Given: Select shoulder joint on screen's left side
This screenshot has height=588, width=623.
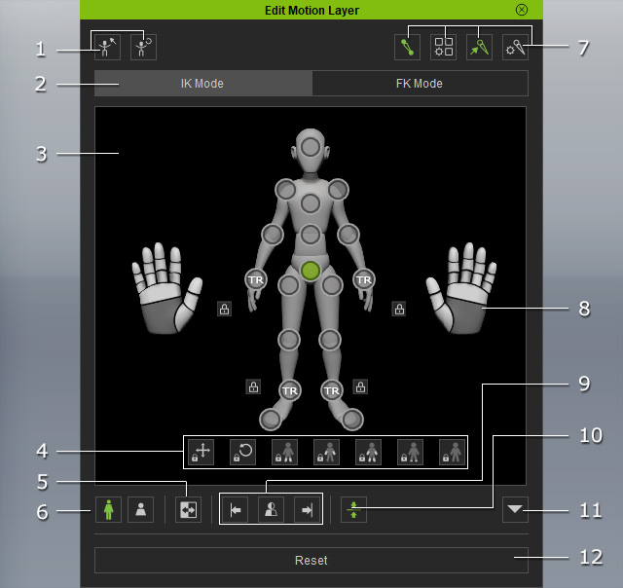Looking at the screenshot, I should [285, 190].
